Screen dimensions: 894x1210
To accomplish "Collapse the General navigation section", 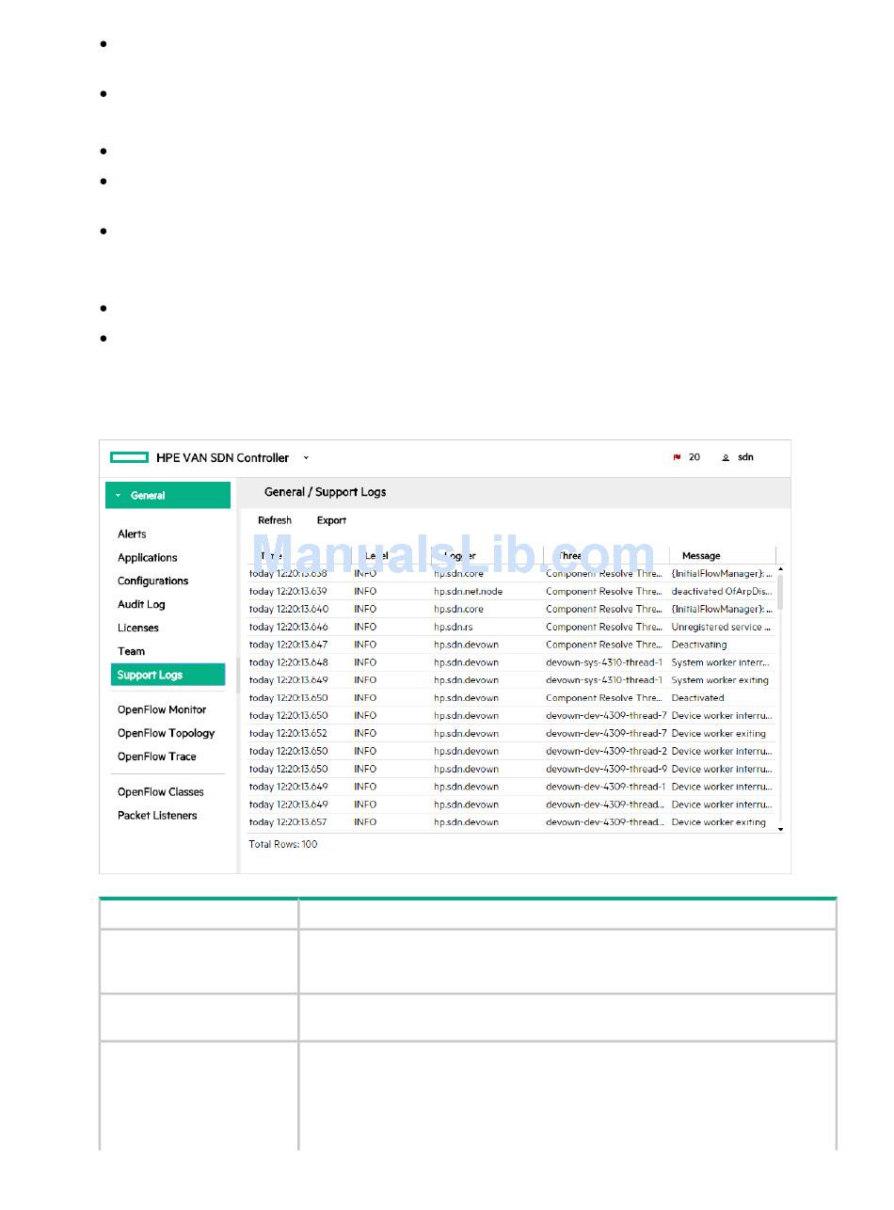I will tap(168, 495).
